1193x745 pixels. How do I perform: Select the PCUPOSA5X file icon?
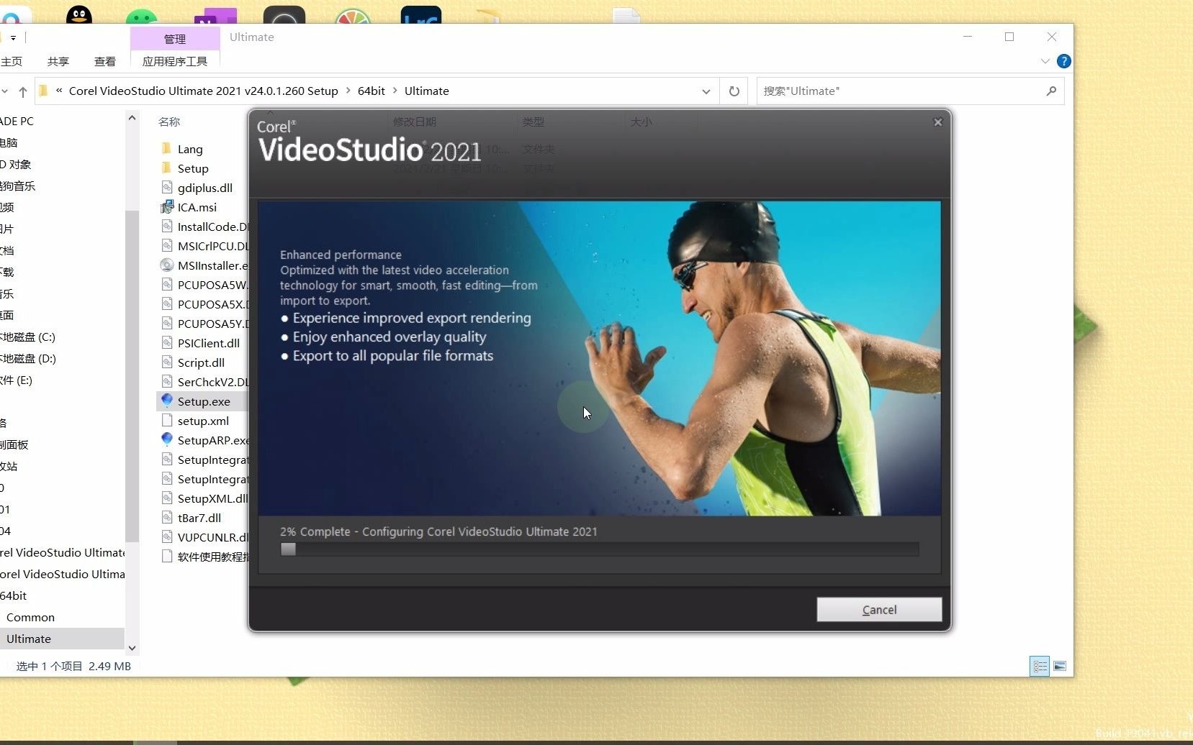[x=167, y=304]
